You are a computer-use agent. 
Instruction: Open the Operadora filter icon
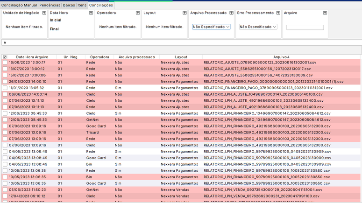point(138,13)
